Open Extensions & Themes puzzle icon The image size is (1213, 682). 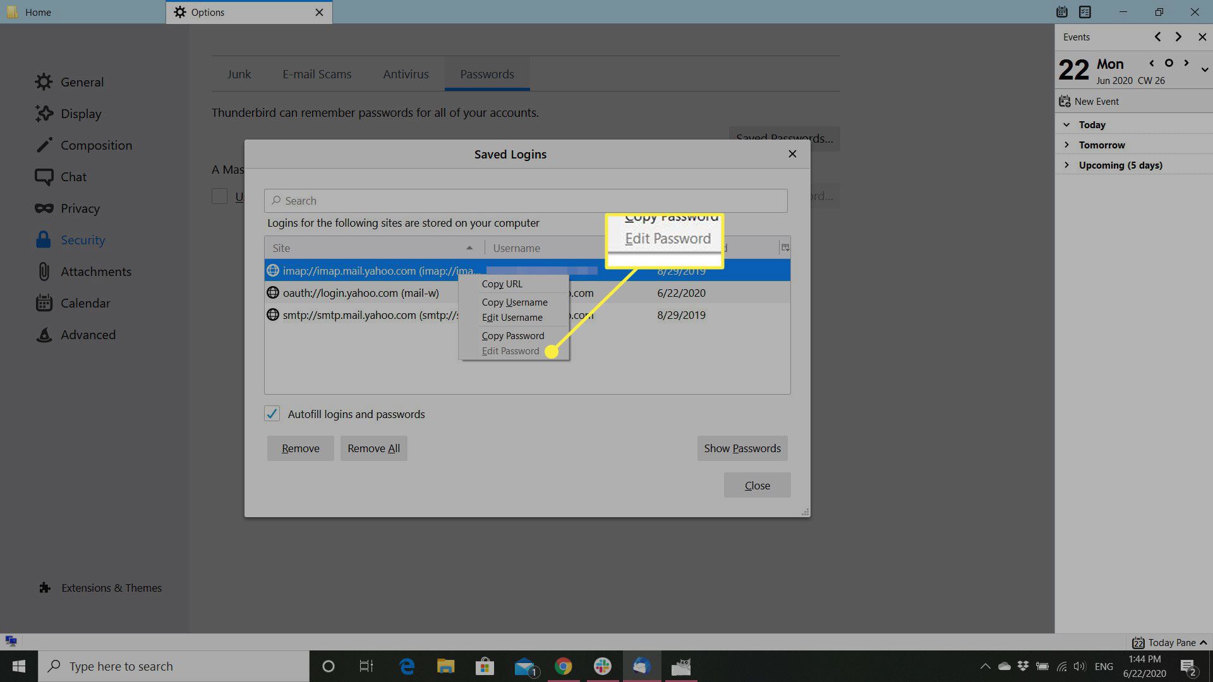(44, 588)
